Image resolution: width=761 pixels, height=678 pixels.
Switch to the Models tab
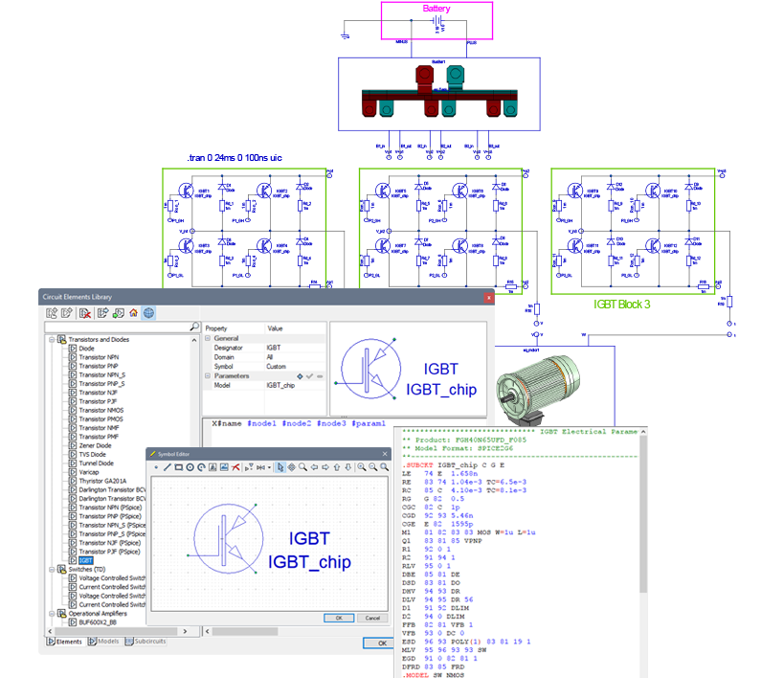tap(103, 642)
